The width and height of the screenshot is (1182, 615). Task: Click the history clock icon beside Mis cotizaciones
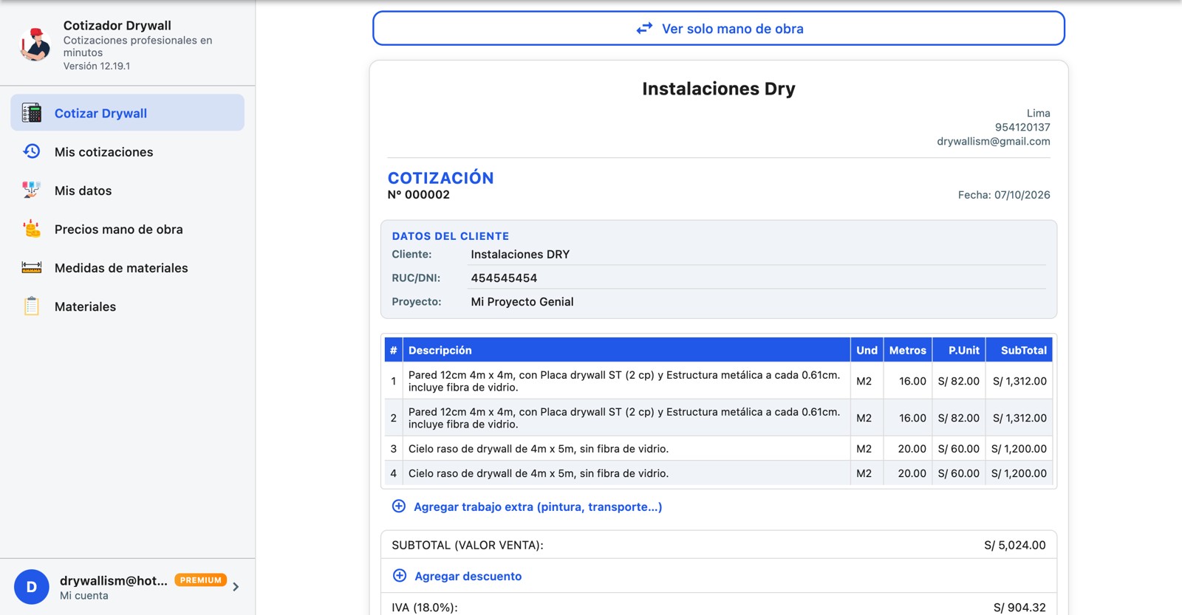click(32, 151)
